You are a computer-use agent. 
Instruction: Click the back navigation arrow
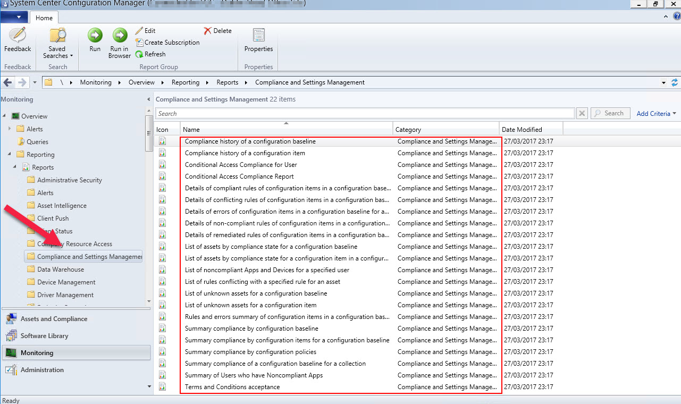[8, 82]
